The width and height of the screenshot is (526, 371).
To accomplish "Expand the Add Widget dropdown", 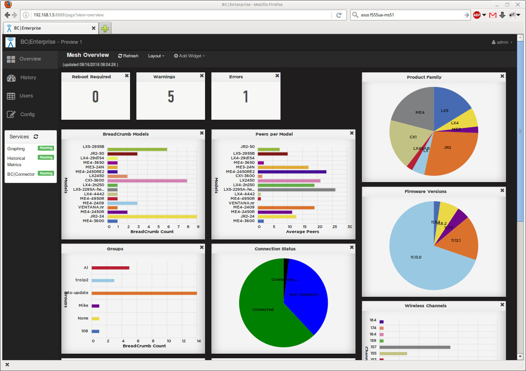I will point(189,56).
